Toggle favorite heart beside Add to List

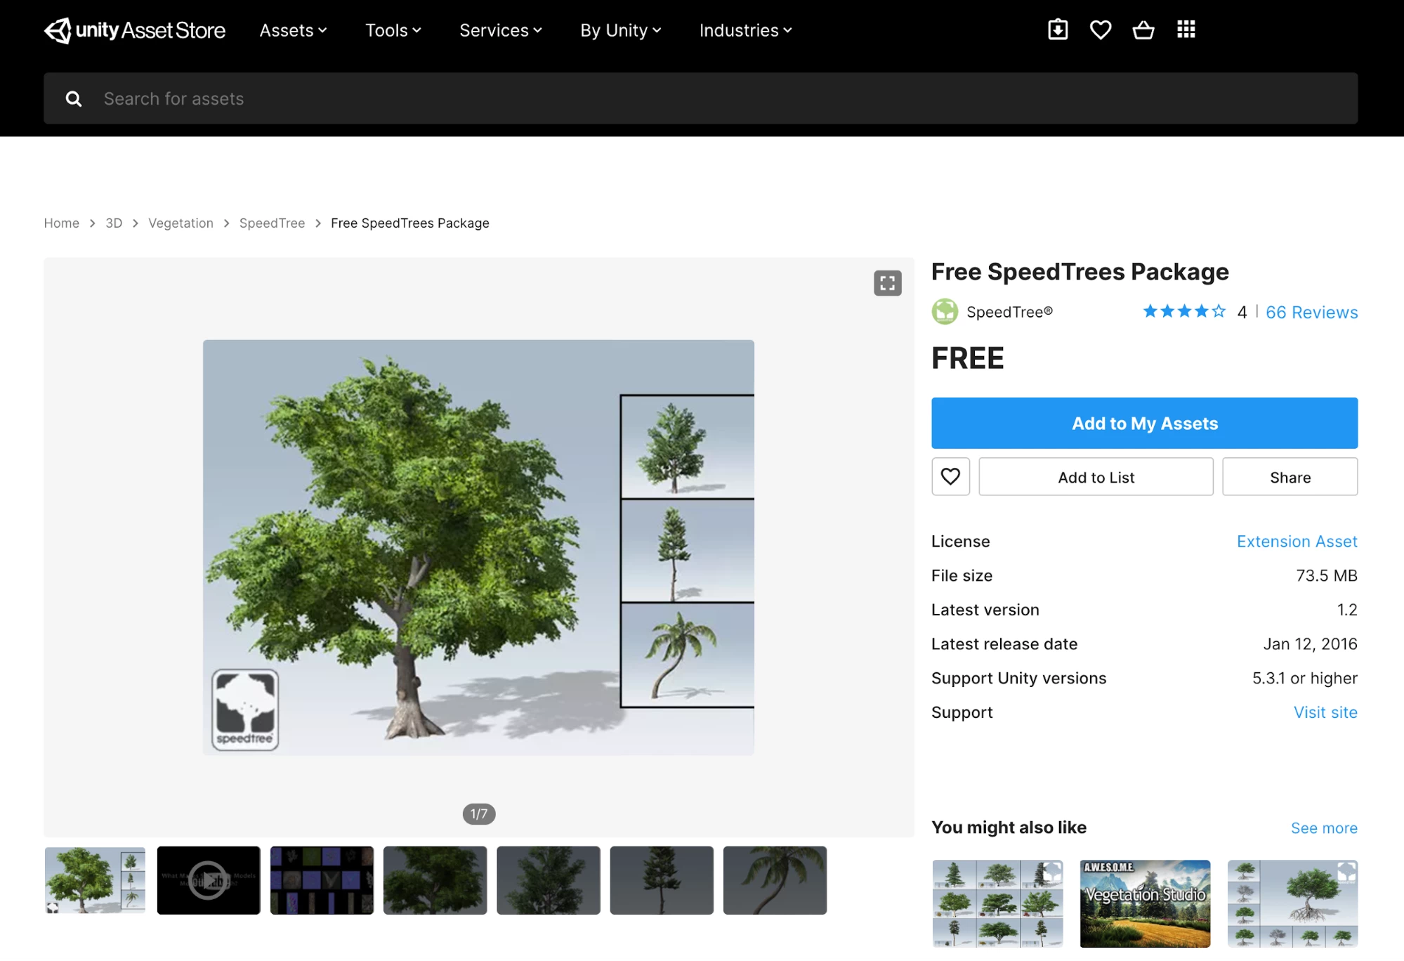pyautogui.click(x=950, y=477)
